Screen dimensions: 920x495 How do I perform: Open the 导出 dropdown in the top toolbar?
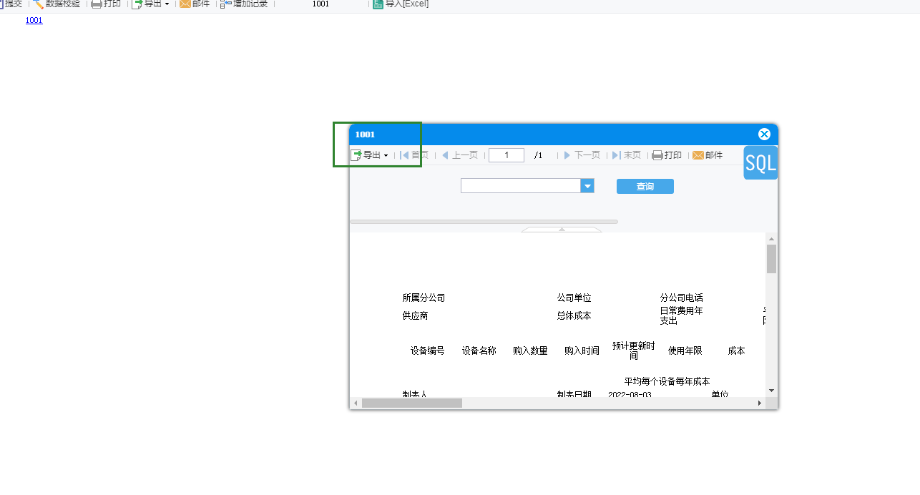pos(151,4)
